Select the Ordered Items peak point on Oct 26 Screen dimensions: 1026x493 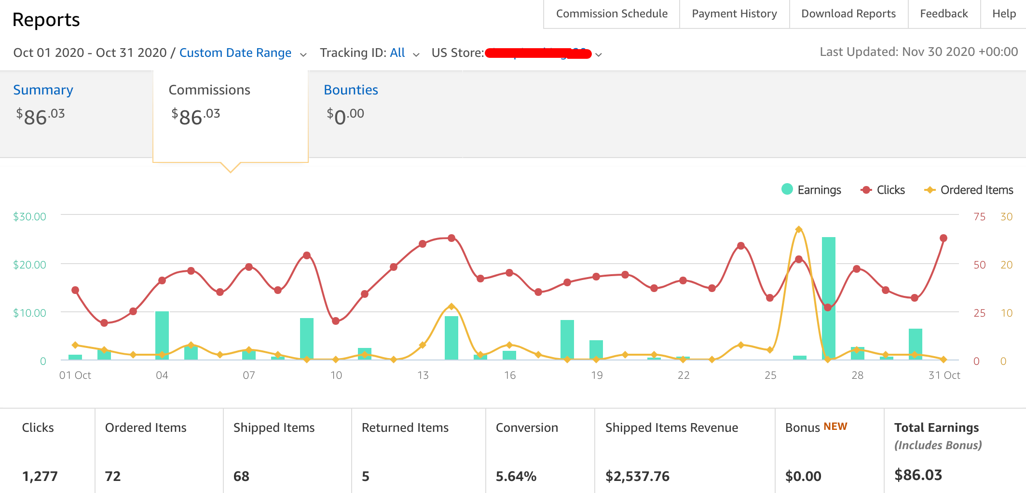[x=799, y=229]
